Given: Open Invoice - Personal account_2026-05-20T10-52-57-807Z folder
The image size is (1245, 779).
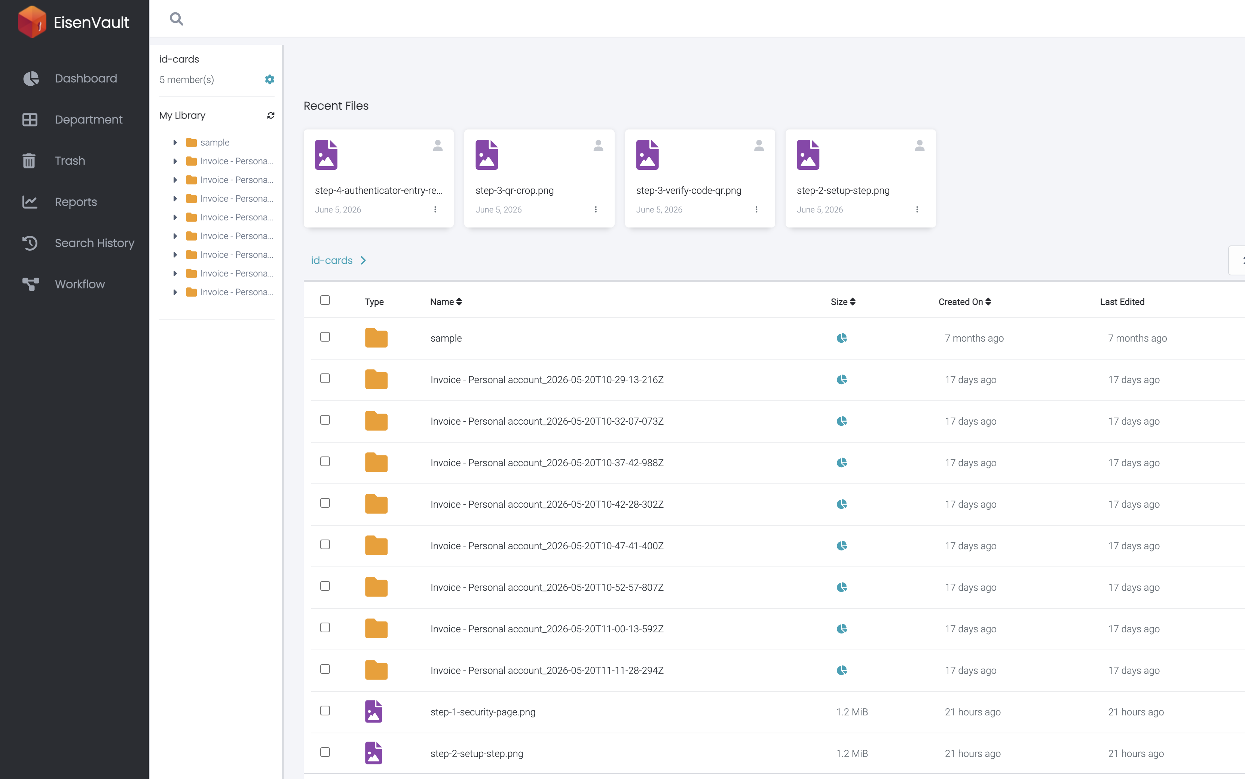Looking at the screenshot, I should coord(547,588).
